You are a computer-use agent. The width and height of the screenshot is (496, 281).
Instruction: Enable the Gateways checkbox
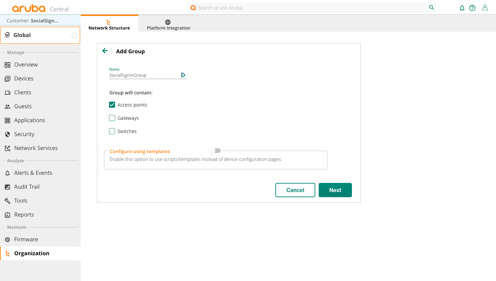[112, 118]
